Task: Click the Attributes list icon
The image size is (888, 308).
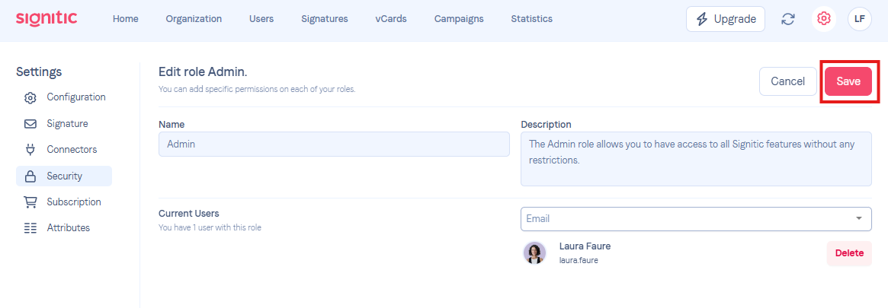Action: click(30, 228)
